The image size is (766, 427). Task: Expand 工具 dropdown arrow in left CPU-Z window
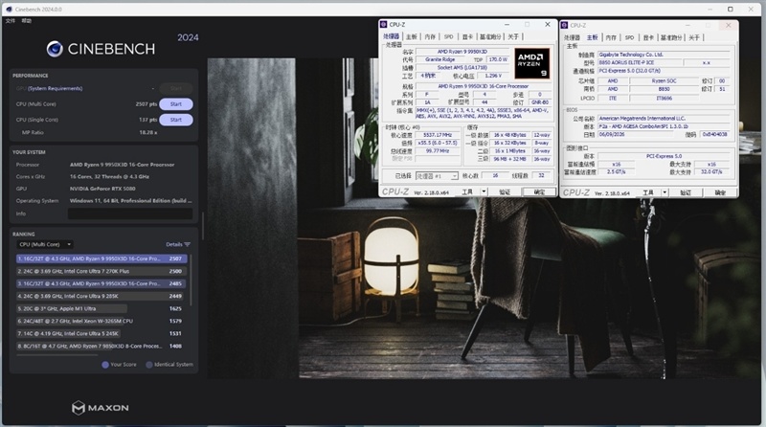click(x=484, y=192)
